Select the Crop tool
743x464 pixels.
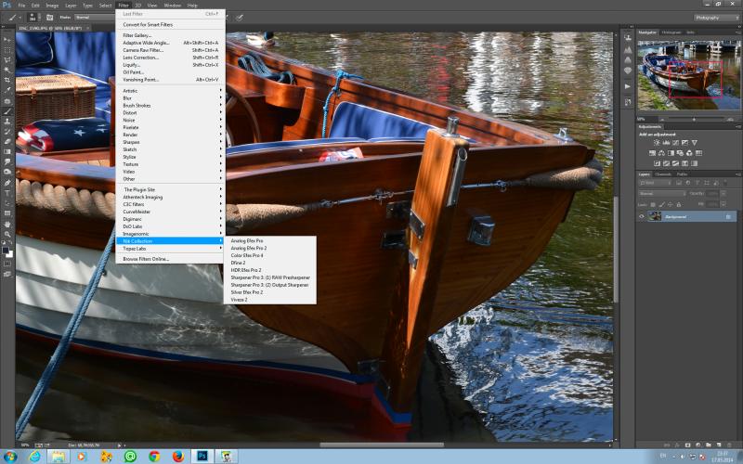click(7, 80)
